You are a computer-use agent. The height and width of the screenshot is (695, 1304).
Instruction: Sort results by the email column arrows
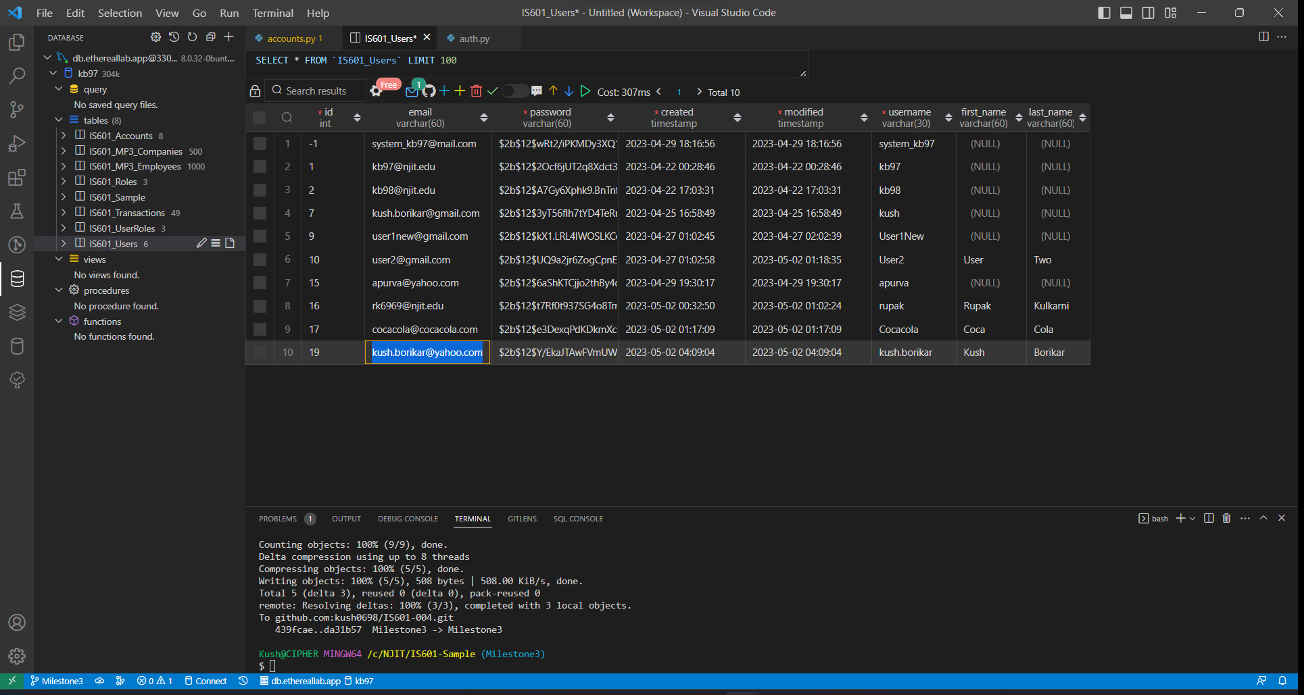click(484, 117)
